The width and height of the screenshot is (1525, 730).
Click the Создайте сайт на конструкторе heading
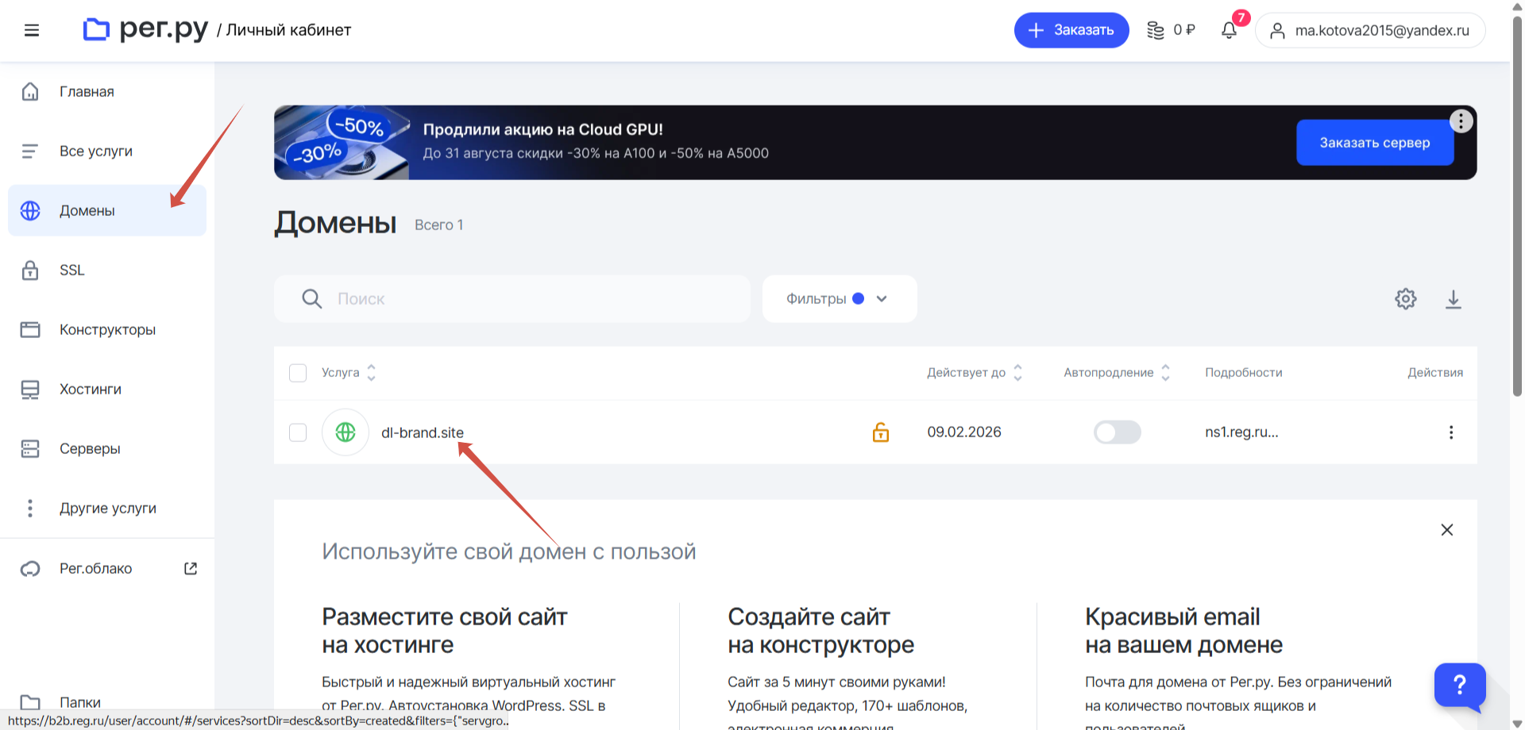(820, 631)
